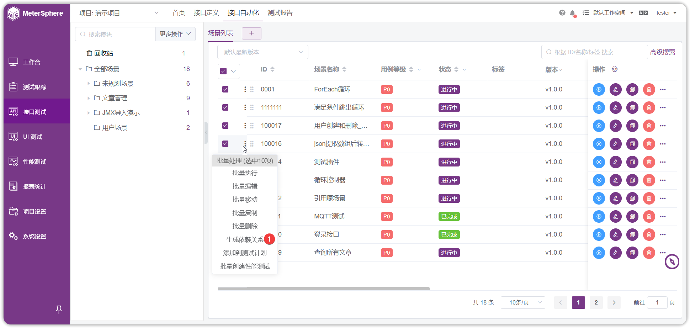Focus the ID/名称/标签 search box
690x328 pixels.
(594, 52)
